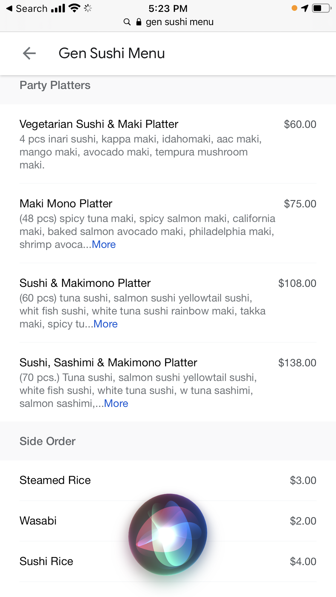The image size is (336, 597).
Task: Tap the Maki Mono Platter title
Action: 66,204
